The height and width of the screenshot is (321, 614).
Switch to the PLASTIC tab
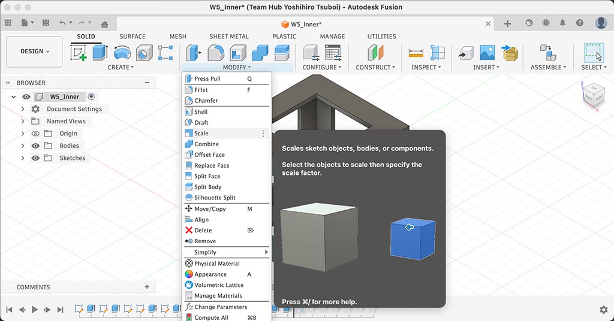pyautogui.click(x=284, y=37)
